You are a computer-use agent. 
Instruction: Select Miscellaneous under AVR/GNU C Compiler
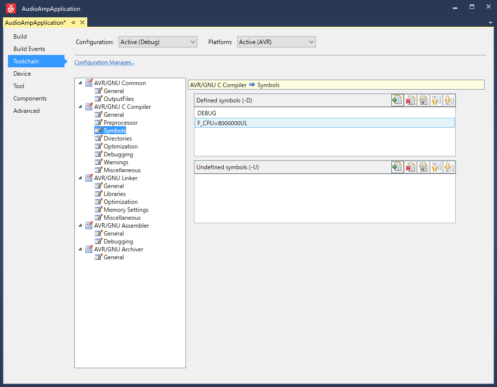click(x=118, y=170)
